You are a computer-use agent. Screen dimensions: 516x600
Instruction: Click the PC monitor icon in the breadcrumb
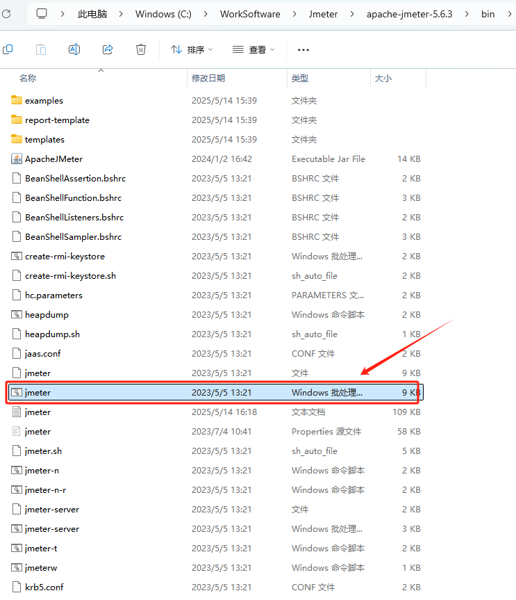click(x=41, y=14)
